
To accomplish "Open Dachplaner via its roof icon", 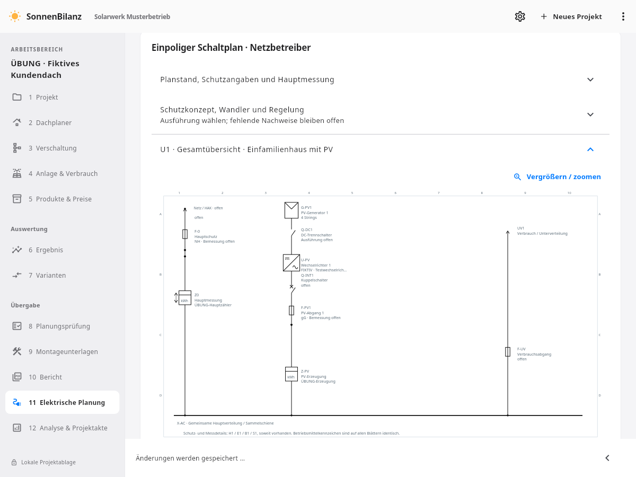I will tap(17, 122).
